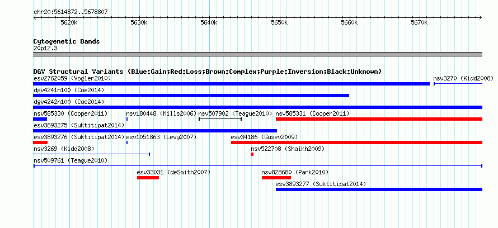Image resolution: width=498 pixels, height=228 pixels.
Task: Click the 5630k ruler tick label
Action: [x=139, y=23]
